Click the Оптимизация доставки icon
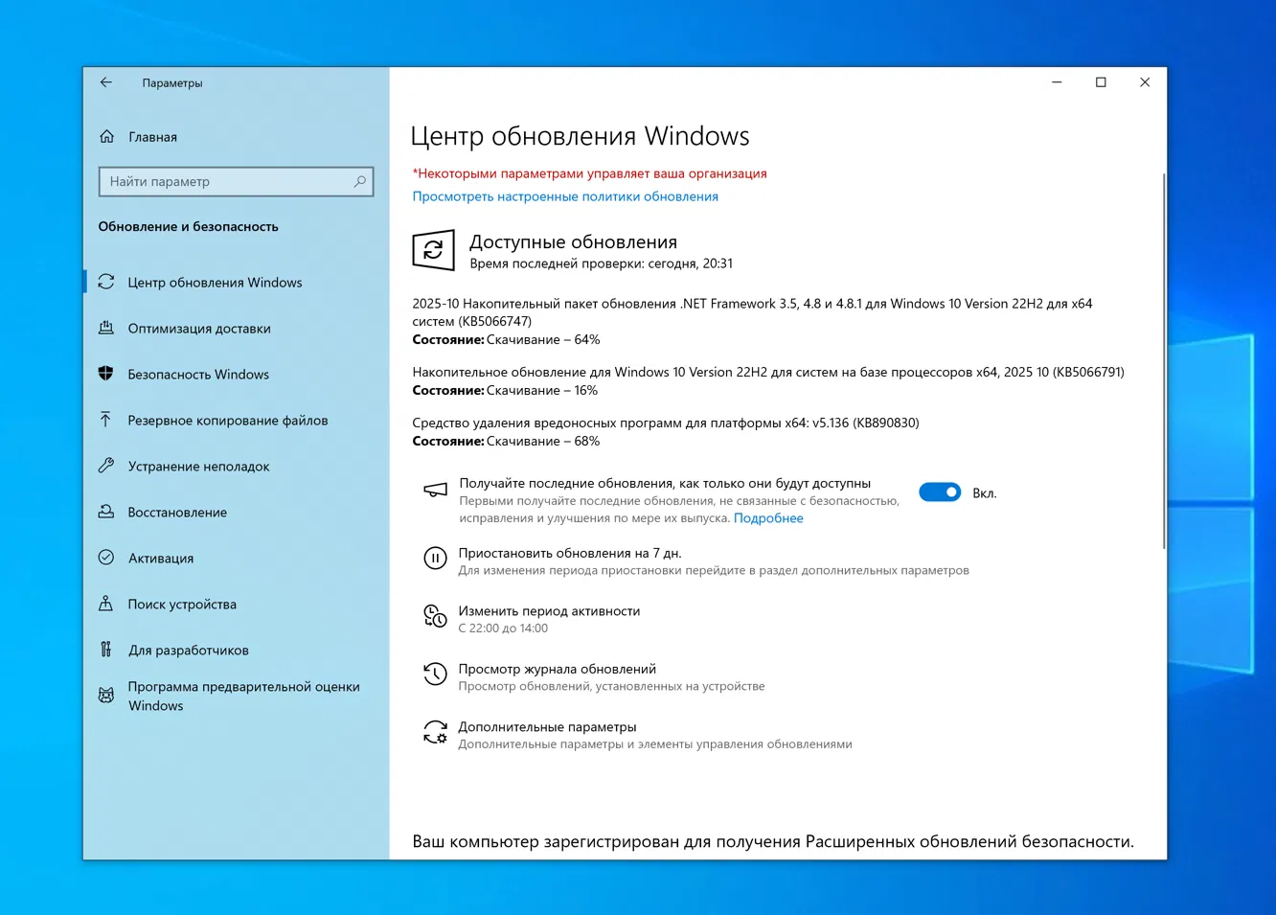This screenshot has height=915, width=1276. point(106,329)
